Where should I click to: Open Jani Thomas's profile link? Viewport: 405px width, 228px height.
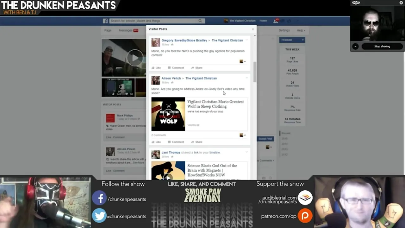click(x=171, y=153)
